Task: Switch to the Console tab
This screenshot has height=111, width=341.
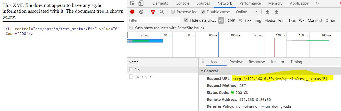Action: click(182, 3)
